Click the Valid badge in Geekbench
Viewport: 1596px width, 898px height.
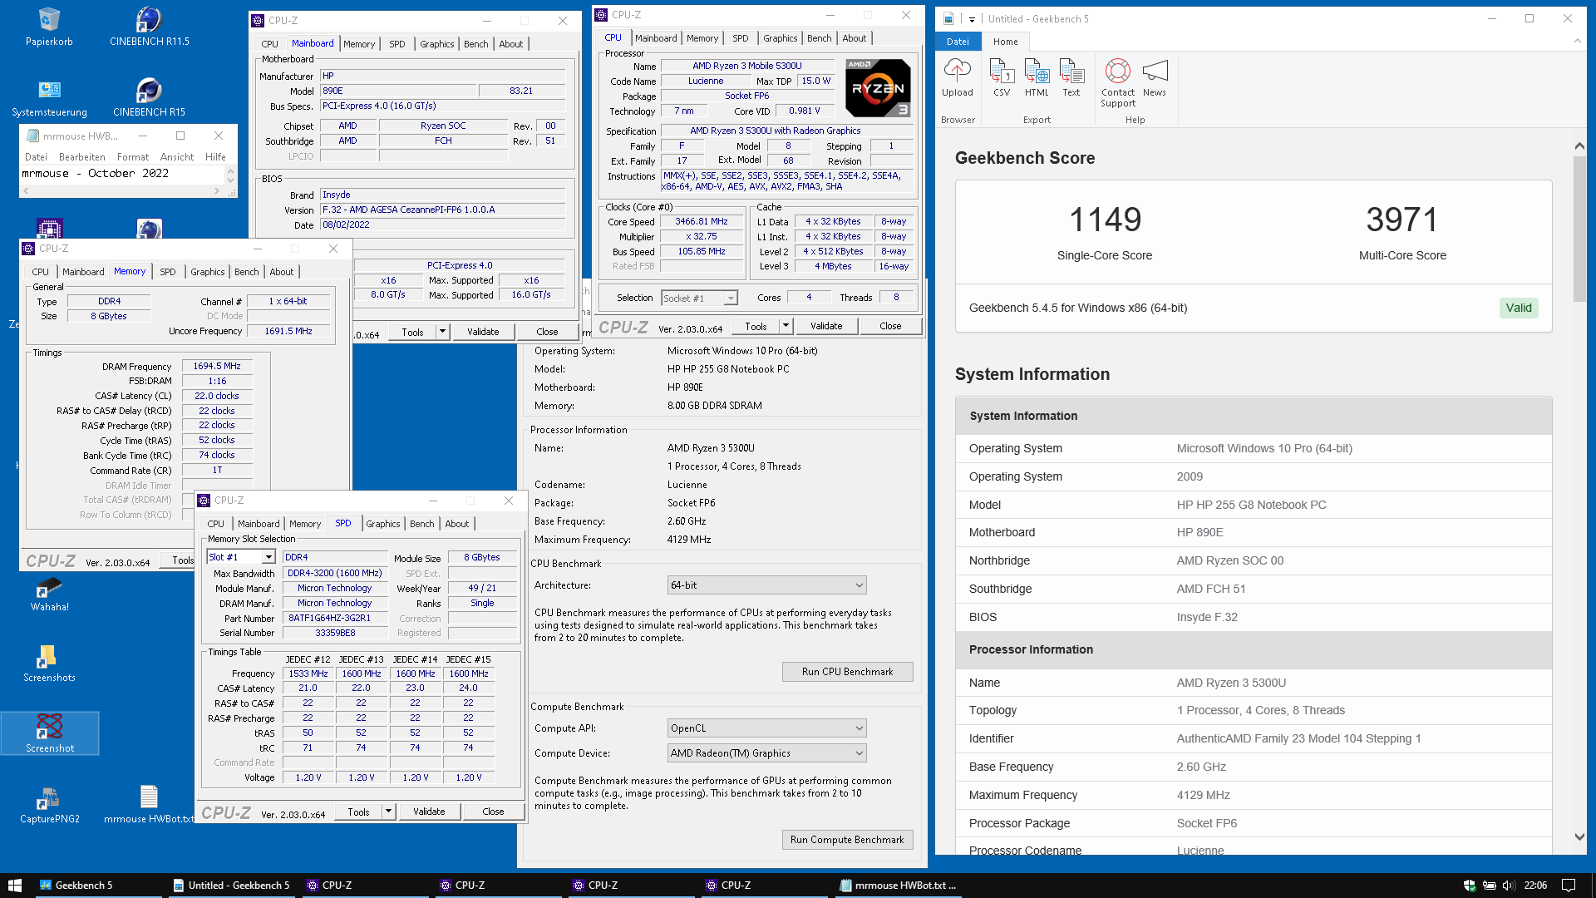[1518, 308]
